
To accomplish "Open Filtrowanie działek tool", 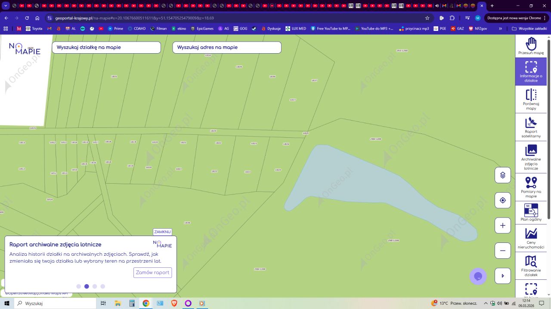I will click(531, 266).
